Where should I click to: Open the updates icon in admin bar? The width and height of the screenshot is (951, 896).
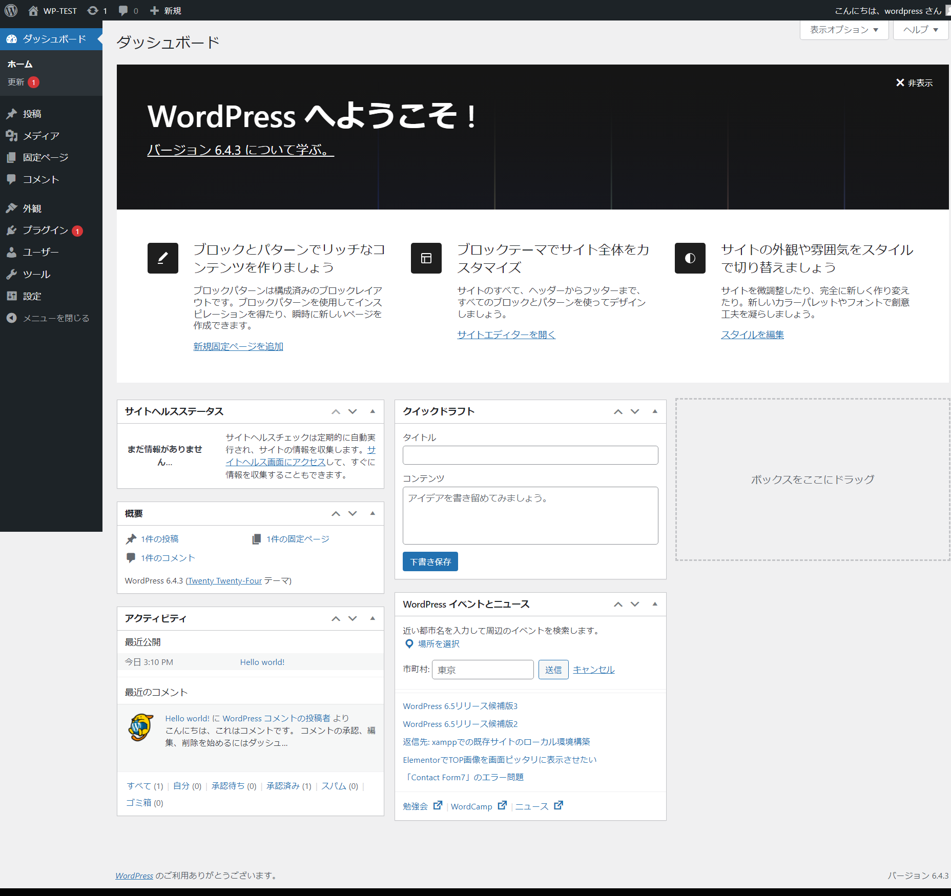93,10
